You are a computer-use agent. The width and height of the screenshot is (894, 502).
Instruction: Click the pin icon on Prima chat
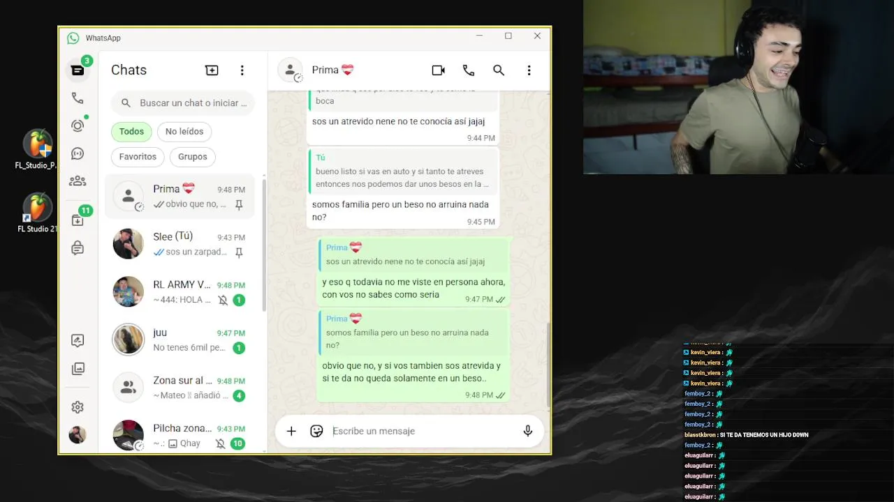(x=239, y=205)
